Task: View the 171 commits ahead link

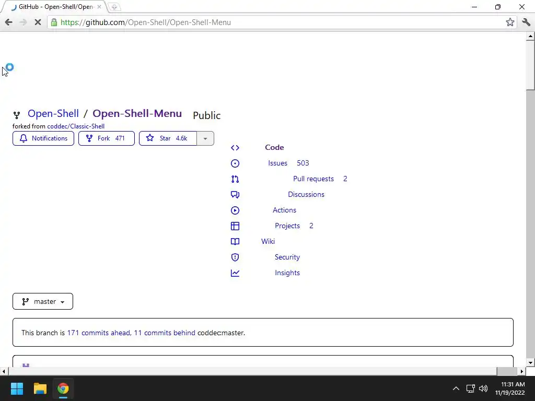Action: click(99, 333)
